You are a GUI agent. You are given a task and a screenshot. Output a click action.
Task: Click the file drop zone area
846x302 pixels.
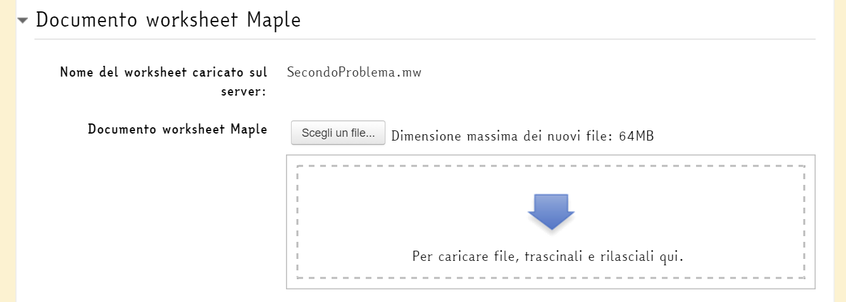(551, 222)
